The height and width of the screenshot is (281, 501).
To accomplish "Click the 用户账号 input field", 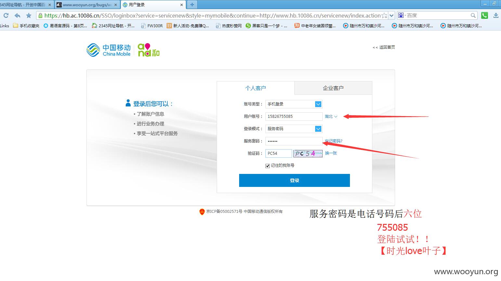I will (294, 116).
